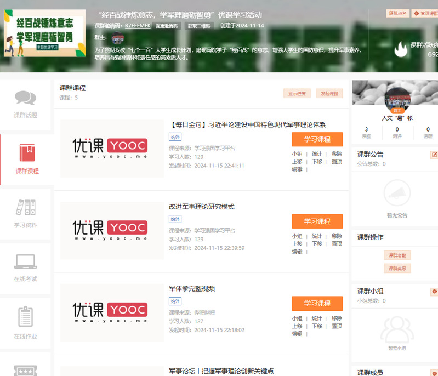Click 统计 link for 每日金句 course

coord(317,154)
